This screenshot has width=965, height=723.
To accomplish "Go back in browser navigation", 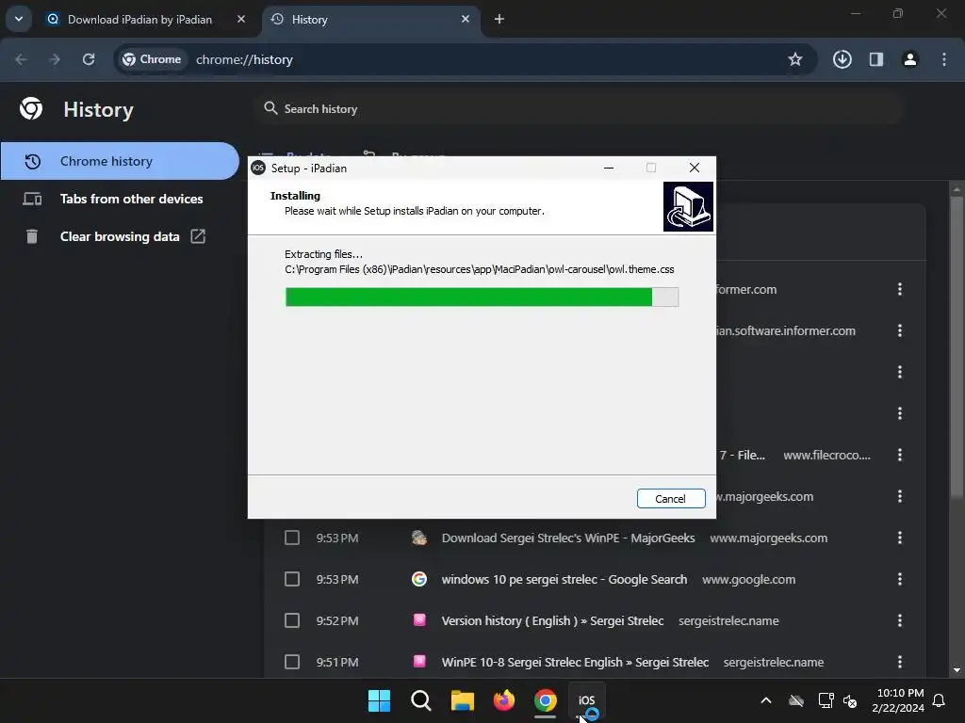I will 21,59.
